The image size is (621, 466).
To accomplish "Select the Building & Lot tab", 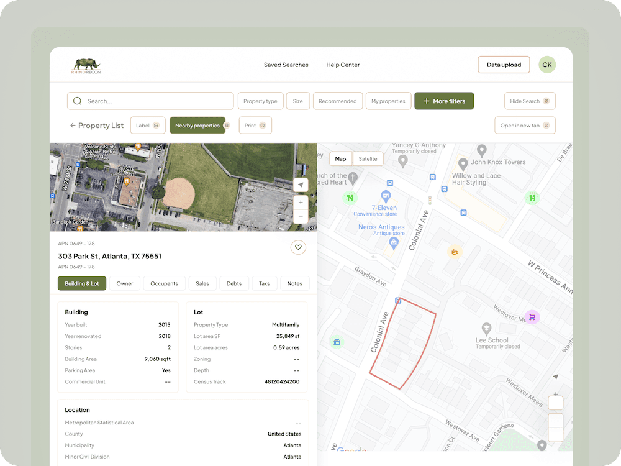I will [82, 283].
